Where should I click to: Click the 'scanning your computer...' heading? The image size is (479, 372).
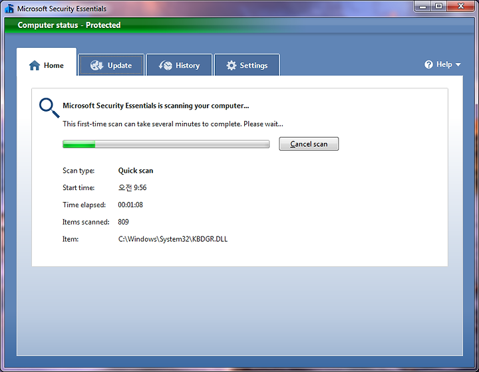click(x=156, y=106)
